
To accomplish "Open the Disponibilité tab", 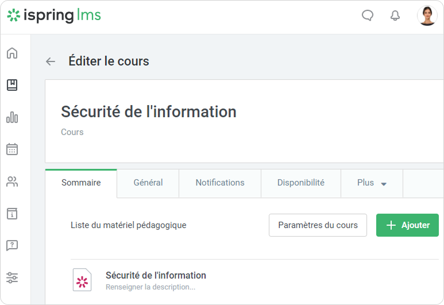I will point(301,183).
